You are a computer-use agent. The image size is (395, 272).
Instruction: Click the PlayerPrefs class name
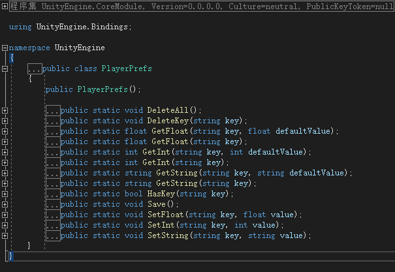[127, 68]
